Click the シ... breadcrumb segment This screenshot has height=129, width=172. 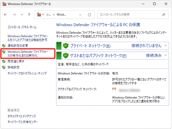pyautogui.click(x=49, y=14)
